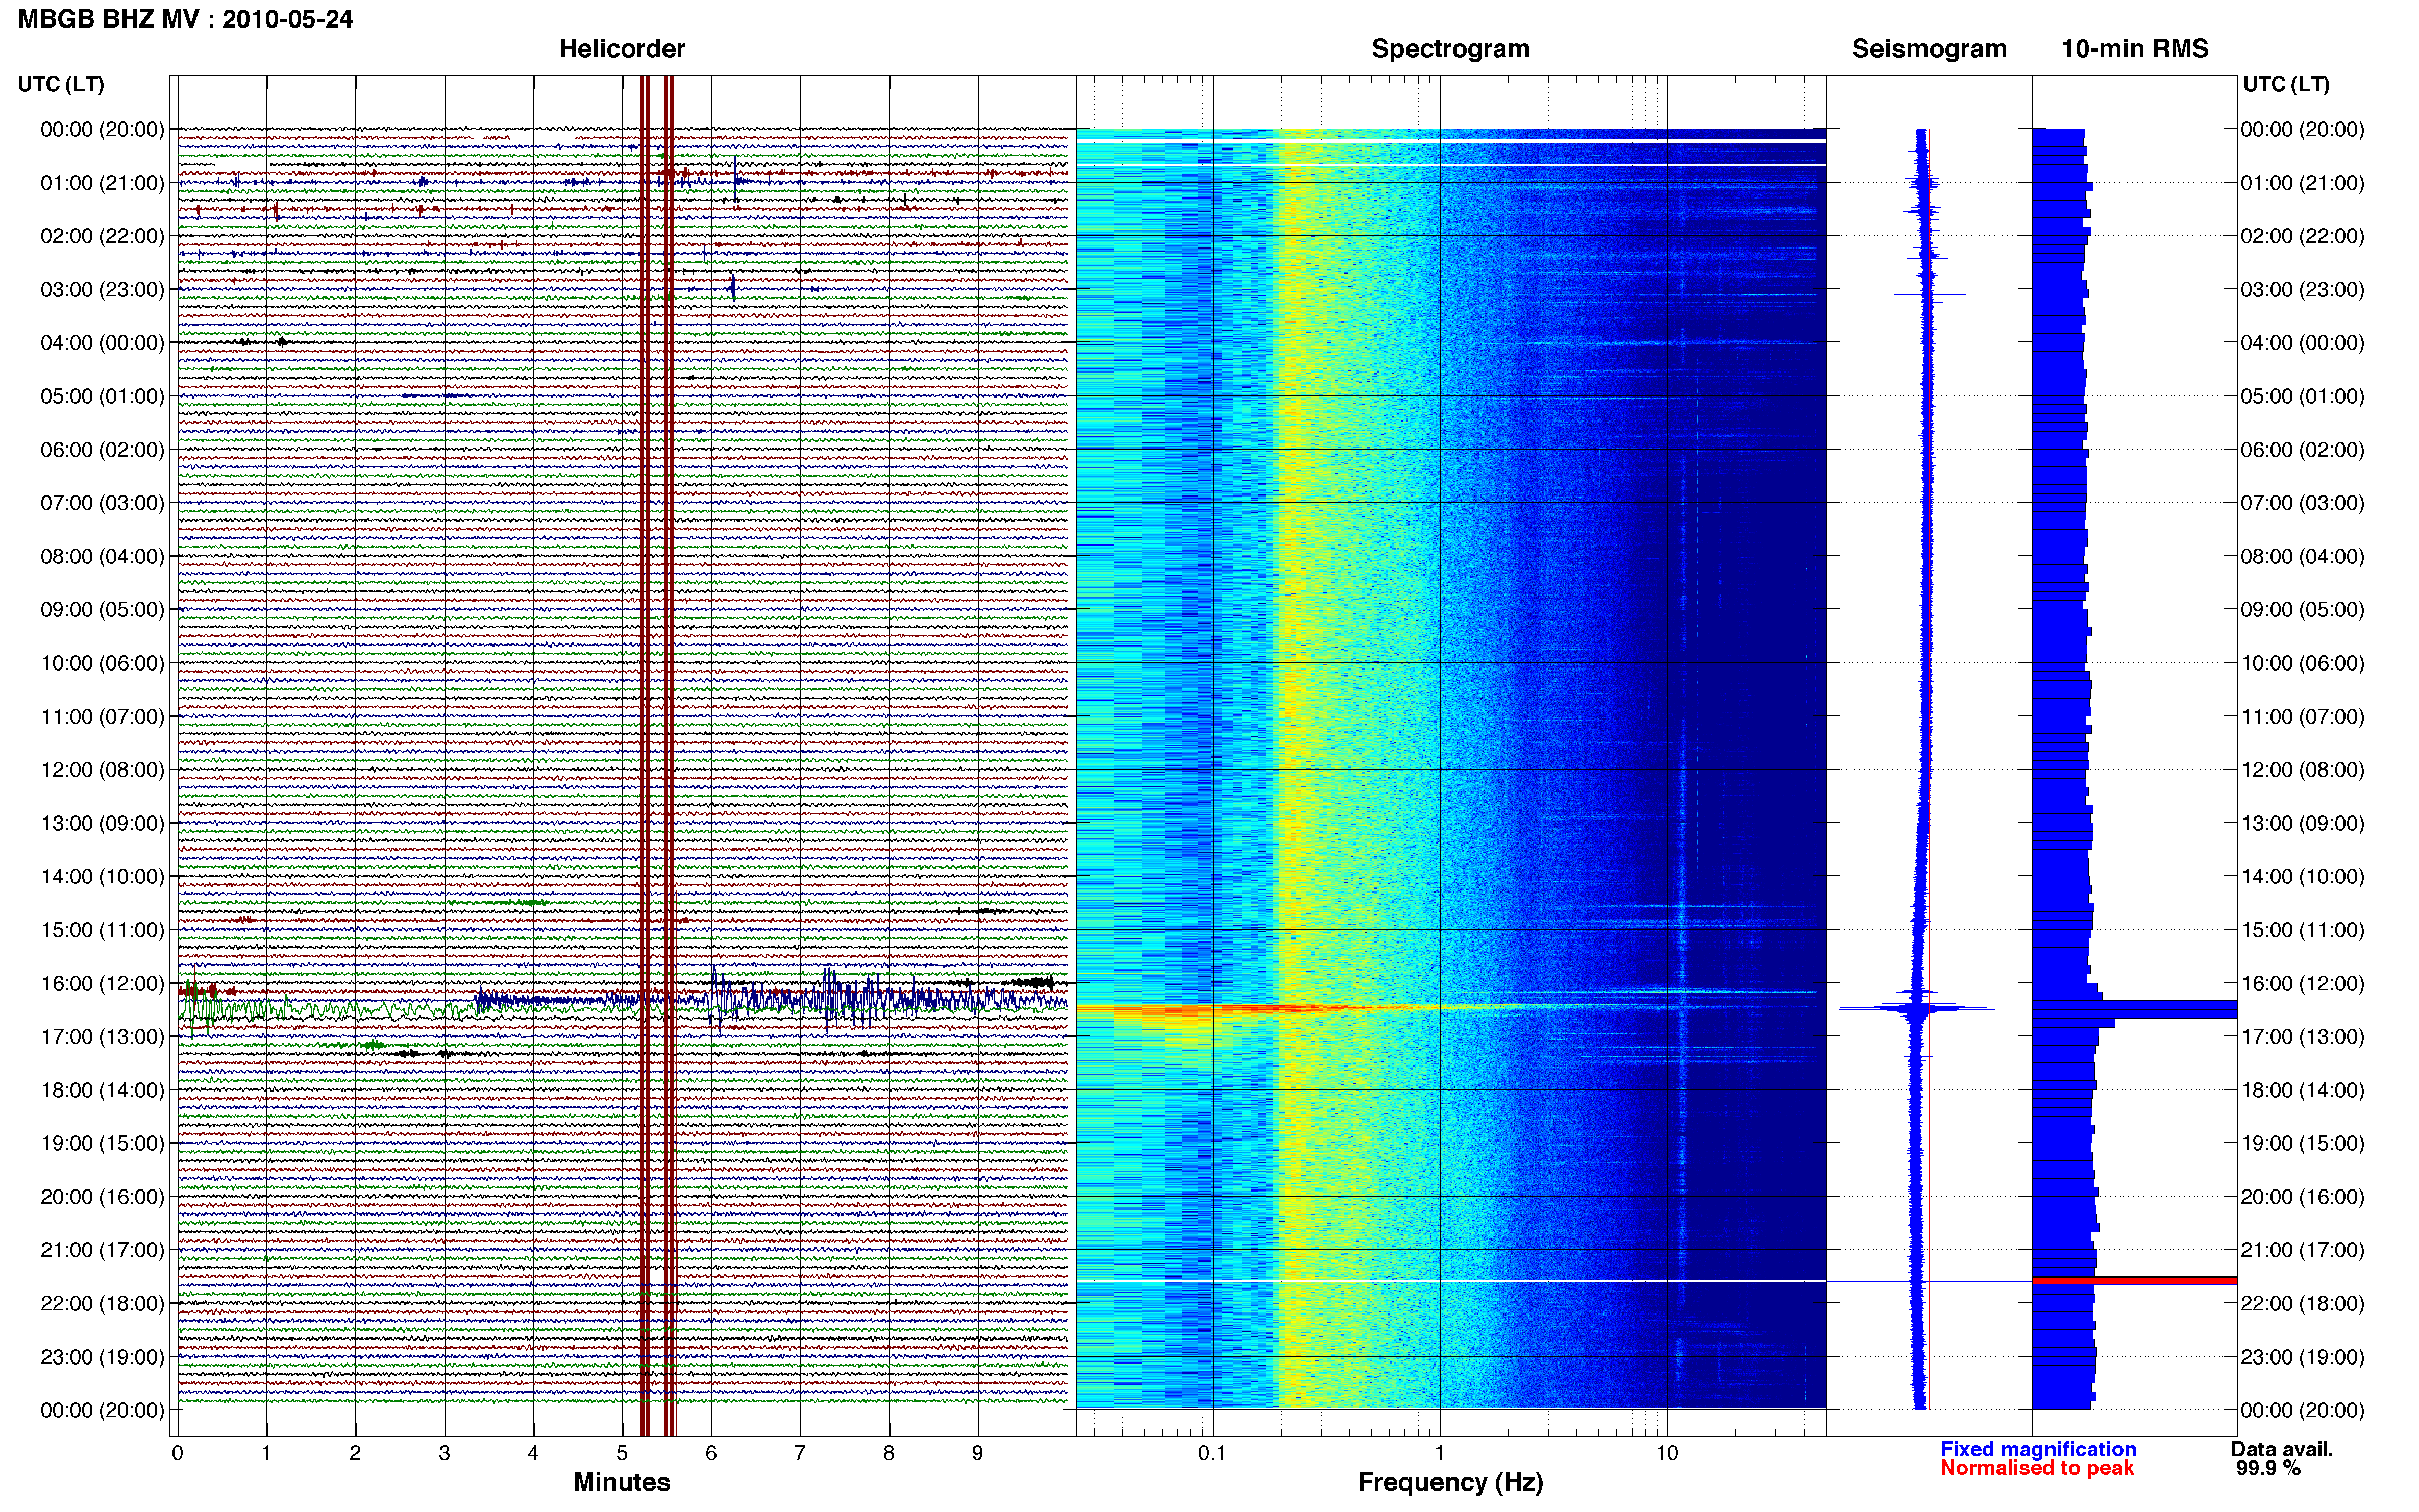Click the 'Helicorder' panel heading
Image resolution: width=2419 pixels, height=1512 pixels.
[622, 49]
